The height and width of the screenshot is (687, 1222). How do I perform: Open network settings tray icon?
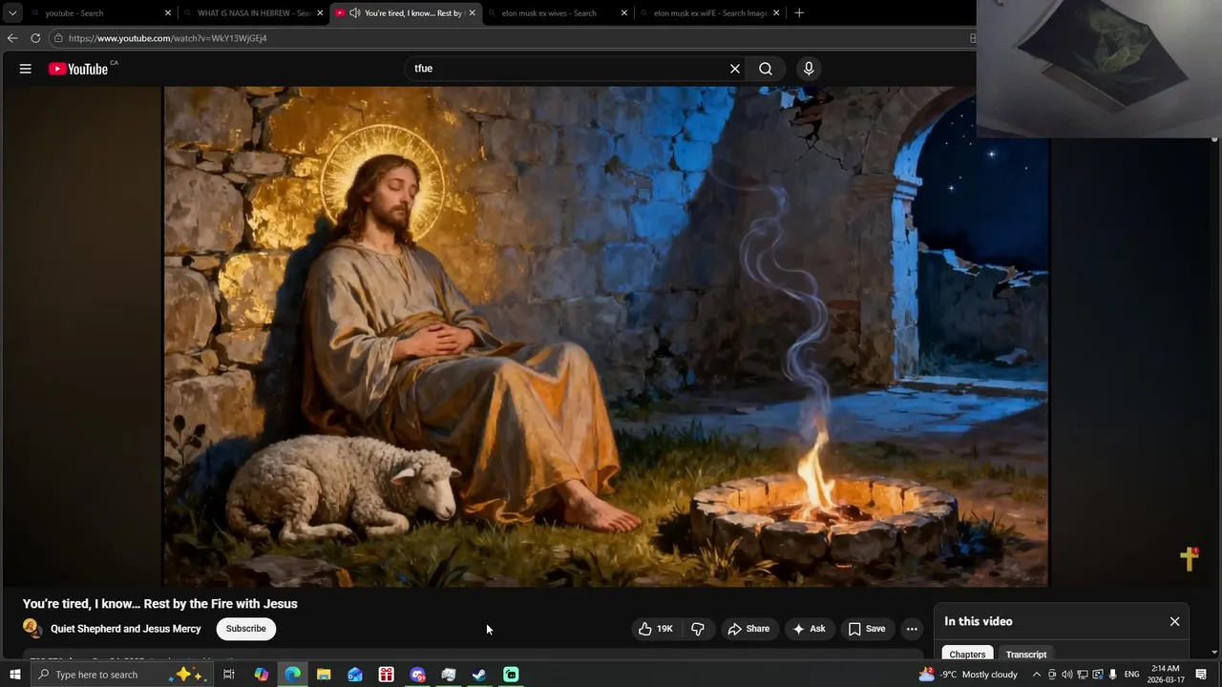click(x=1083, y=675)
